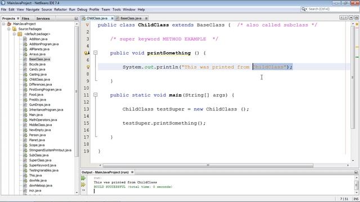
Task: Collapse the default package node
Action: pyautogui.click(x=14, y=34)
